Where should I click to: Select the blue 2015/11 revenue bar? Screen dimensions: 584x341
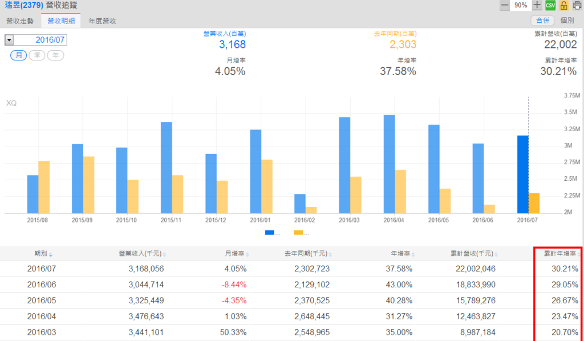click(x=167, y=168)
